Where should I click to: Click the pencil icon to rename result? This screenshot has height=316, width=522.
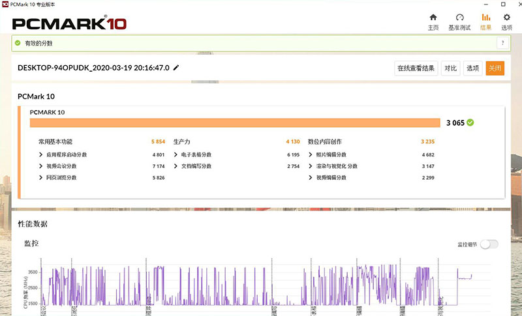pos(176,68)
